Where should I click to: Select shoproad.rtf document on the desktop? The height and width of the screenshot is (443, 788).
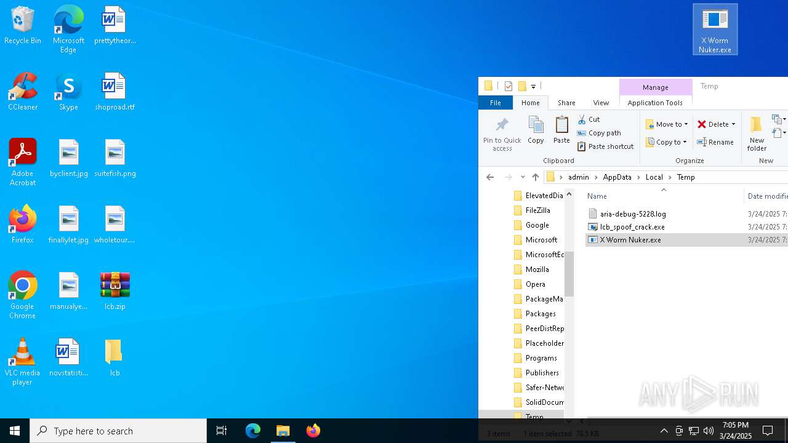tap(115, 92)
